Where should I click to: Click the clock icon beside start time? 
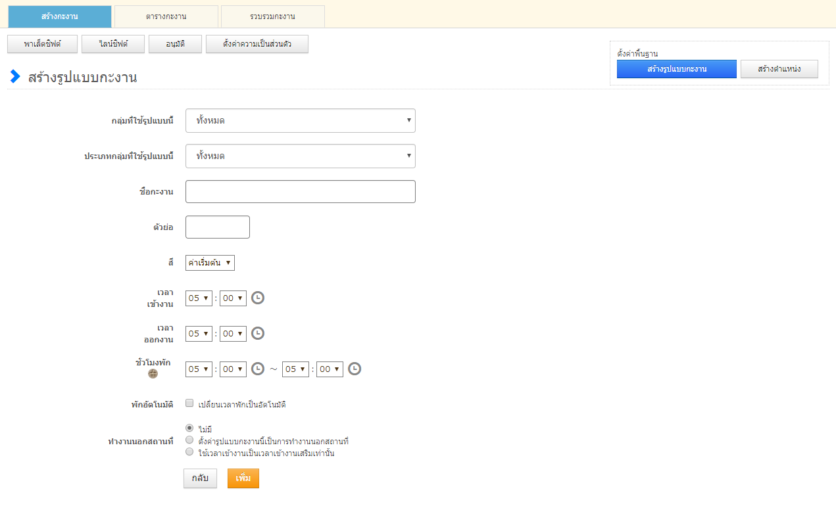coord(258,298)
